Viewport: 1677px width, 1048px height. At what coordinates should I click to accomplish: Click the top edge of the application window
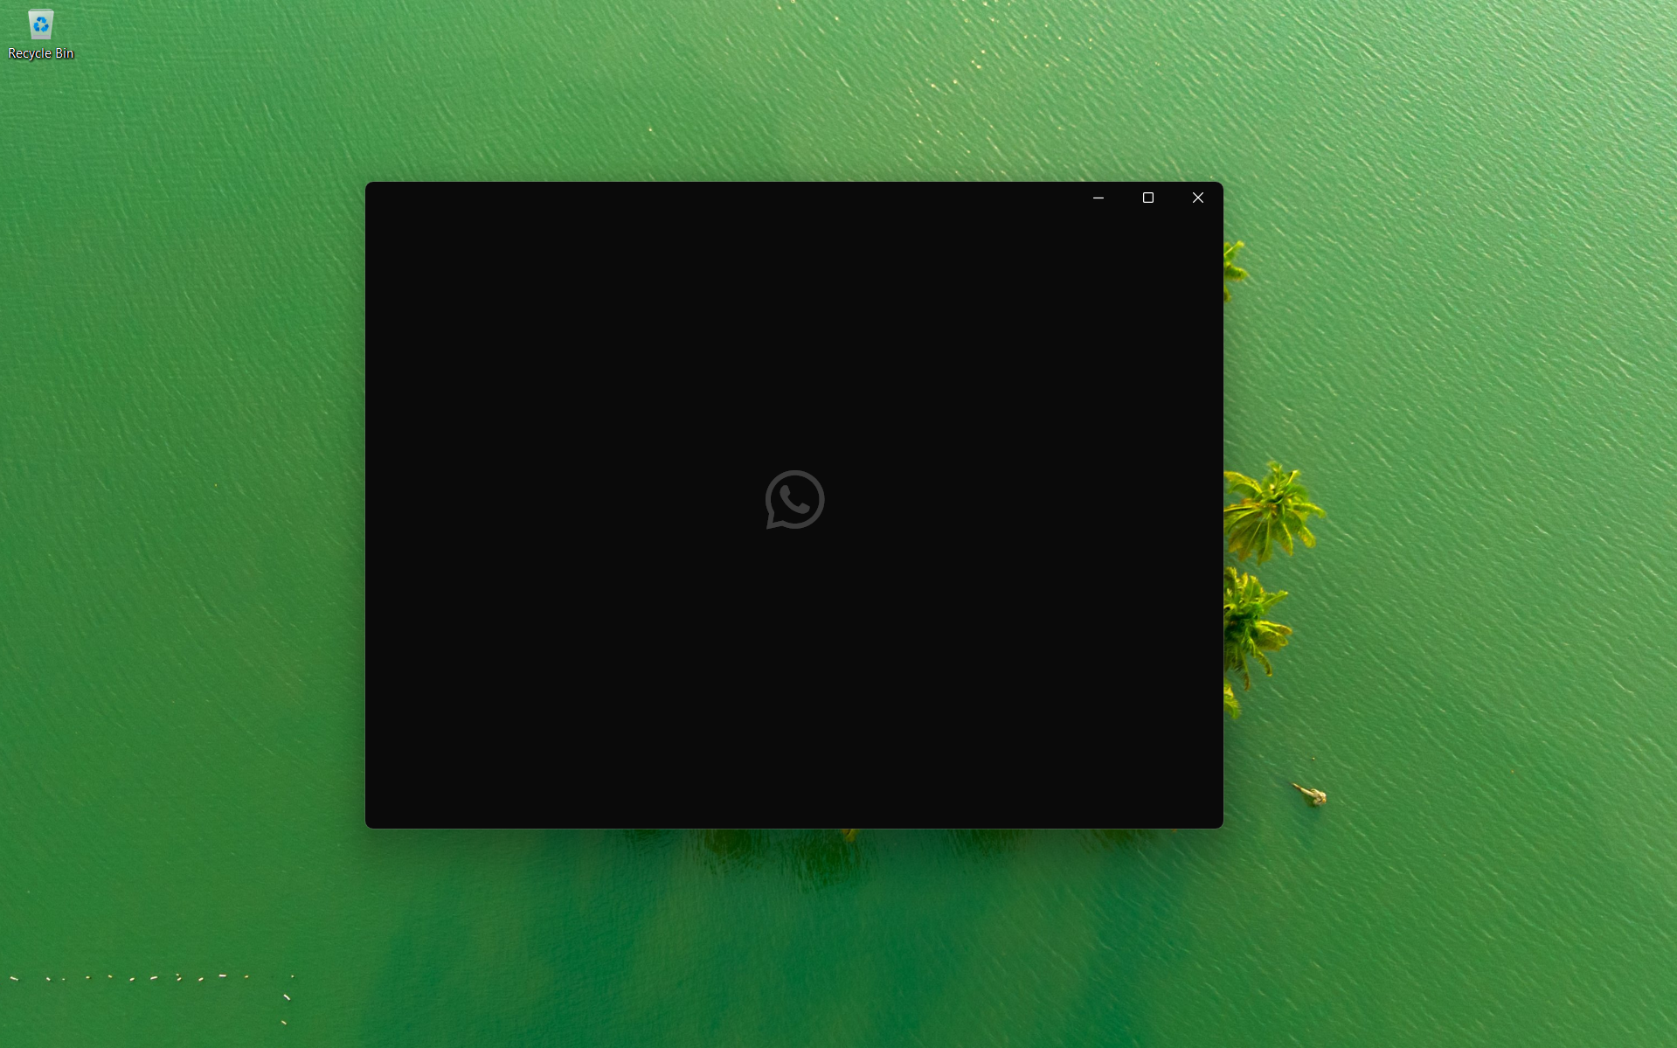[793, 186]
